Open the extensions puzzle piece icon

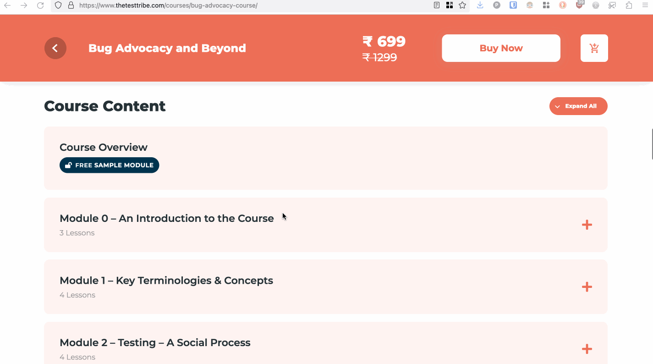pos(629,6)
